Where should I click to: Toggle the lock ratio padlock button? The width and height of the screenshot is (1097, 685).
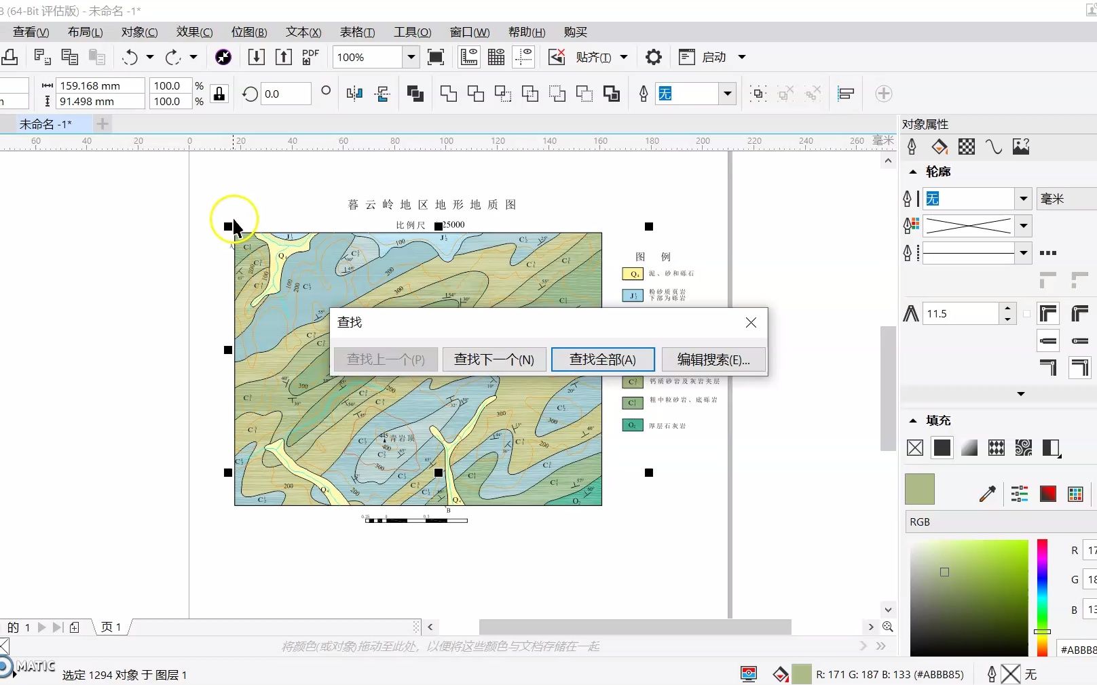click(x=219, y=94)
